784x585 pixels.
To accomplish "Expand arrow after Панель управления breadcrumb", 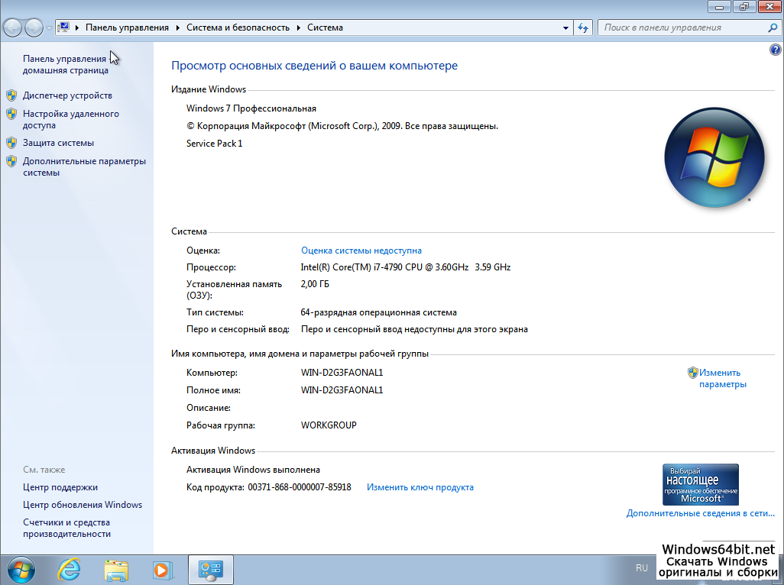I will [x=177, y=27].
